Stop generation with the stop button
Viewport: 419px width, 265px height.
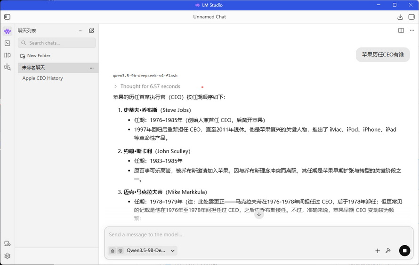tap(404, 250)
